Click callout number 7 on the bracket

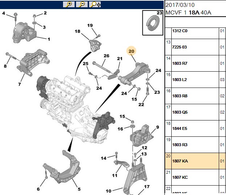click(20, 84)
